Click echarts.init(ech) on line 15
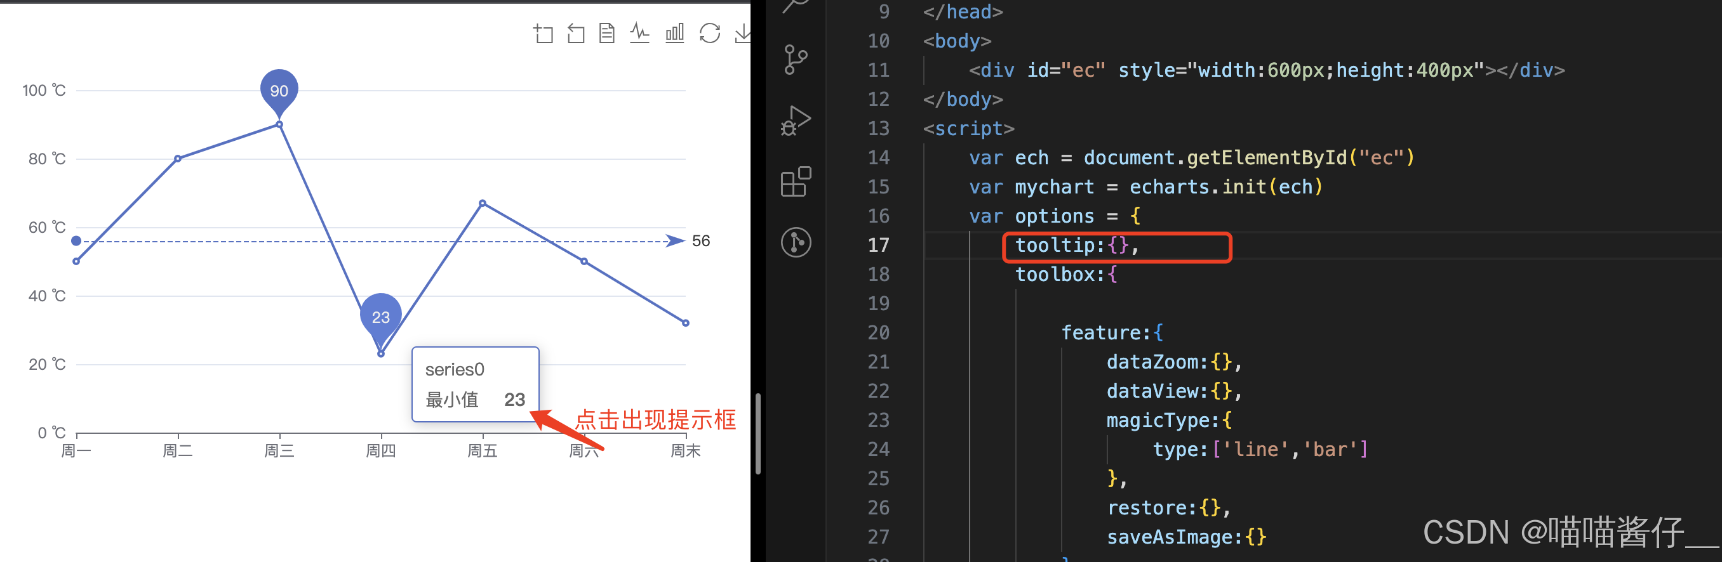1722x562 pixels. click(x=1226, y=187)
